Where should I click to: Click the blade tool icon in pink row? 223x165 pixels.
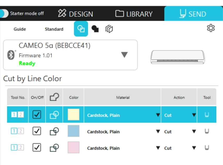coord(207,148)
